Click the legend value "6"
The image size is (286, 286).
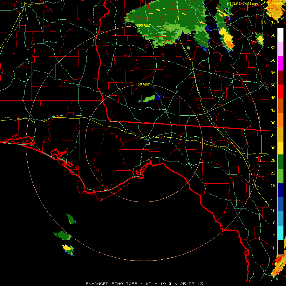point(274,223)
